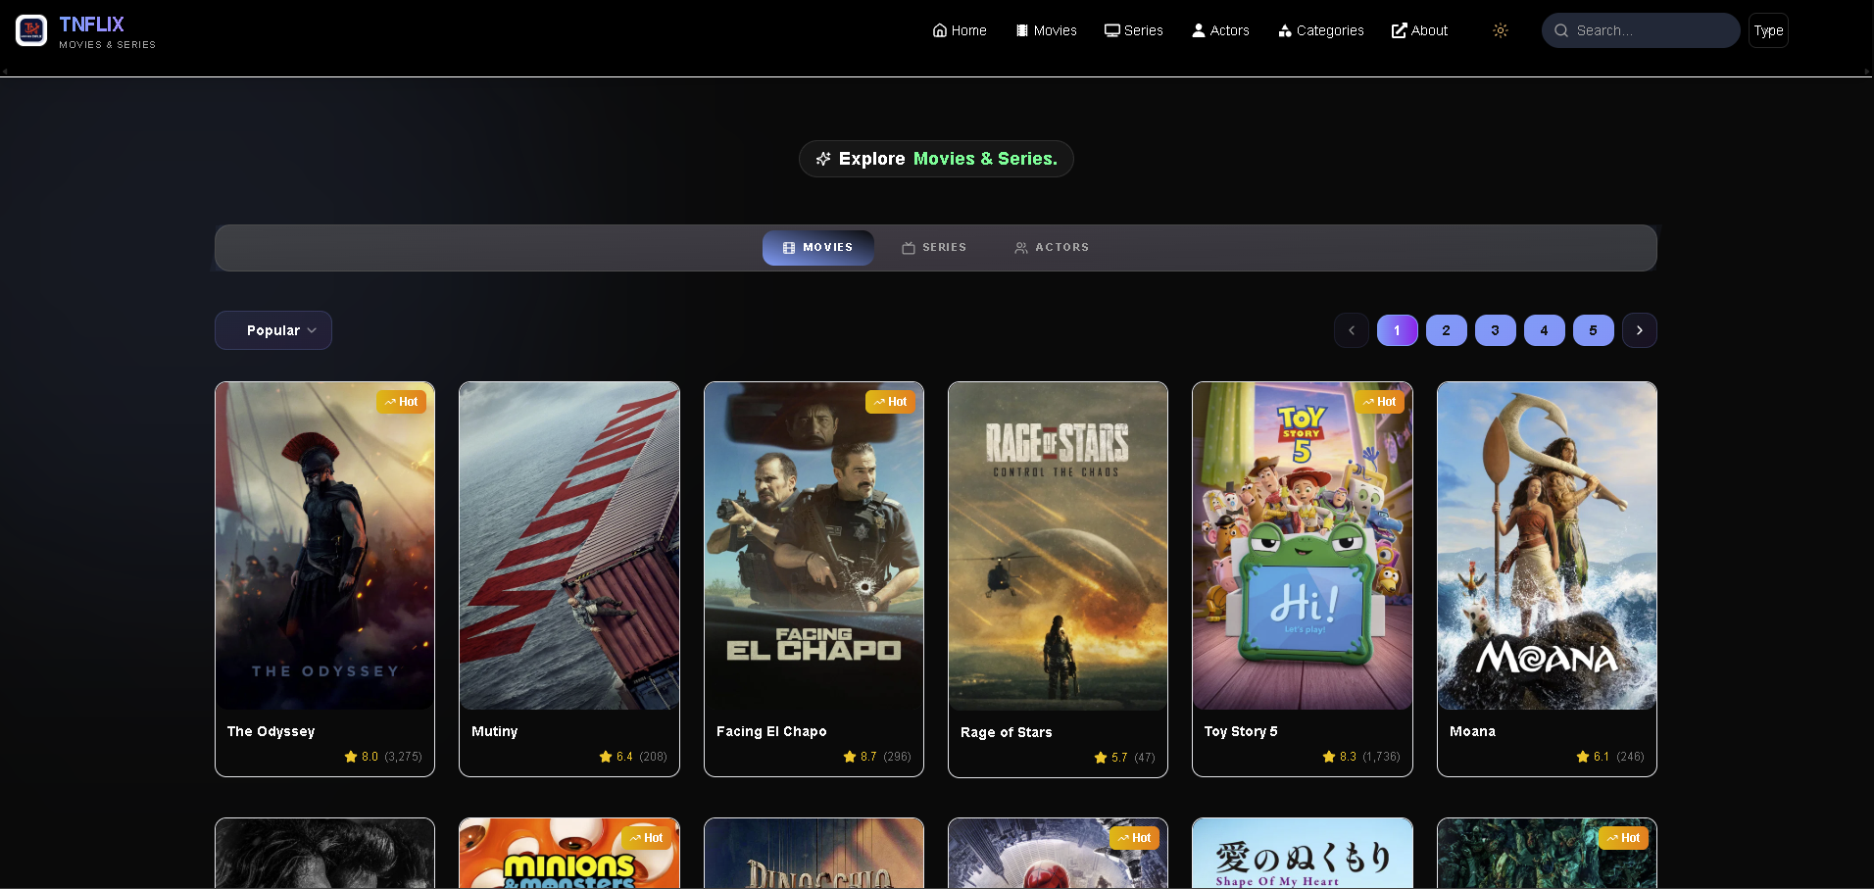Toggle the sun light/dark theme icon
This screenshot has height=889, width=1874.
pyautogui.click(x=1501, y=30)
